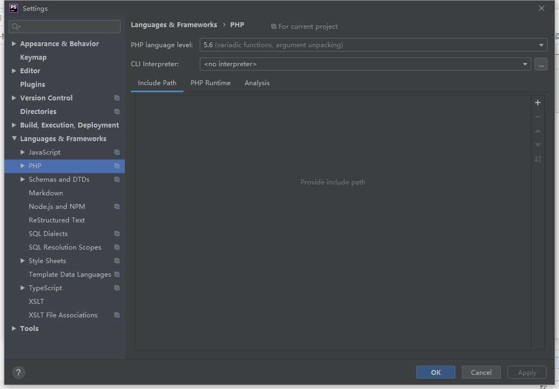Switch to Include Path tab

[x=157, y=83]
